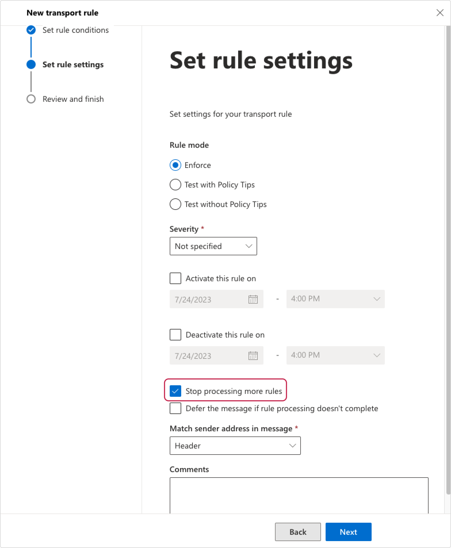Select Test with Policy Tips mode
451x548 pixels.
point(175,185)
